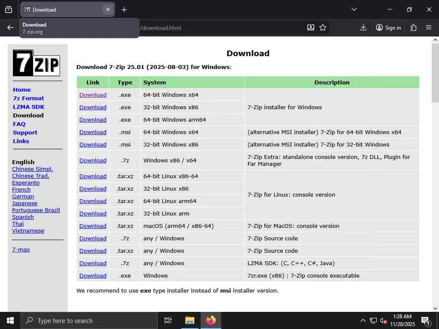Click the scrollbar down arrow
Image resolution: width=439 pixels, height=329 pixels.
pos(435,308)
